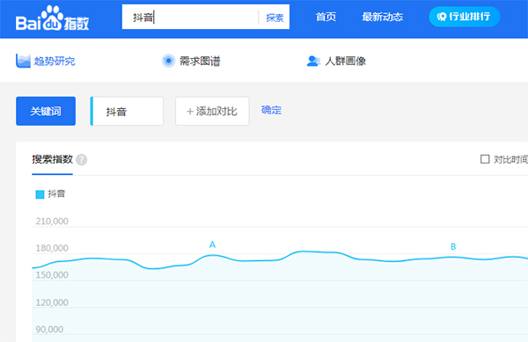Open the 首页 navigation link
Image resolution: width=528 pixels, height=342 pixels.
click(326, 17)
